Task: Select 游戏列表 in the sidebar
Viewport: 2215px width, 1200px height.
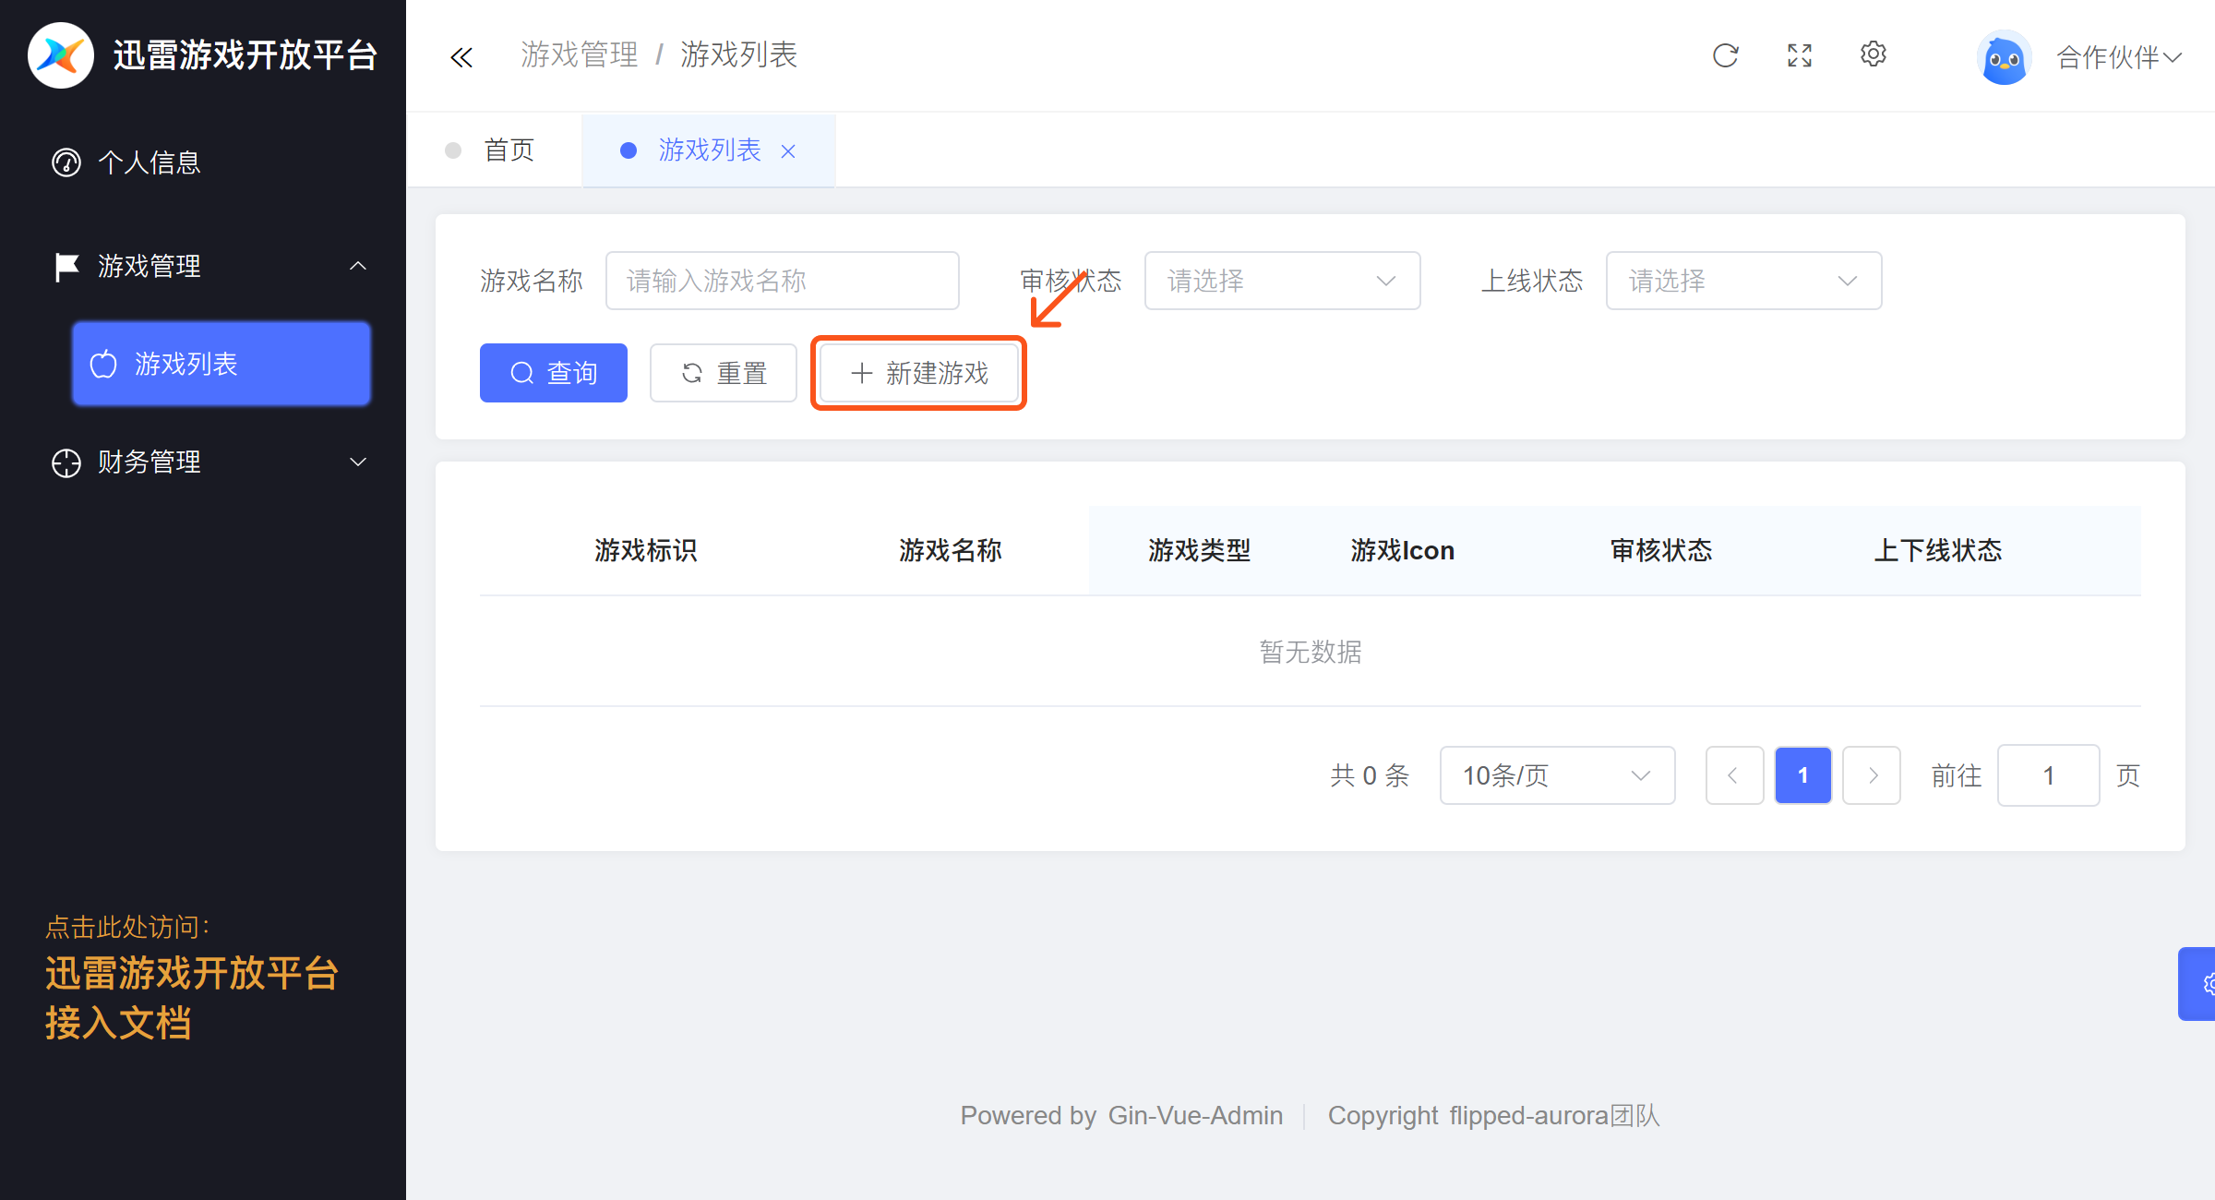Action: click(x=221, y=364)
